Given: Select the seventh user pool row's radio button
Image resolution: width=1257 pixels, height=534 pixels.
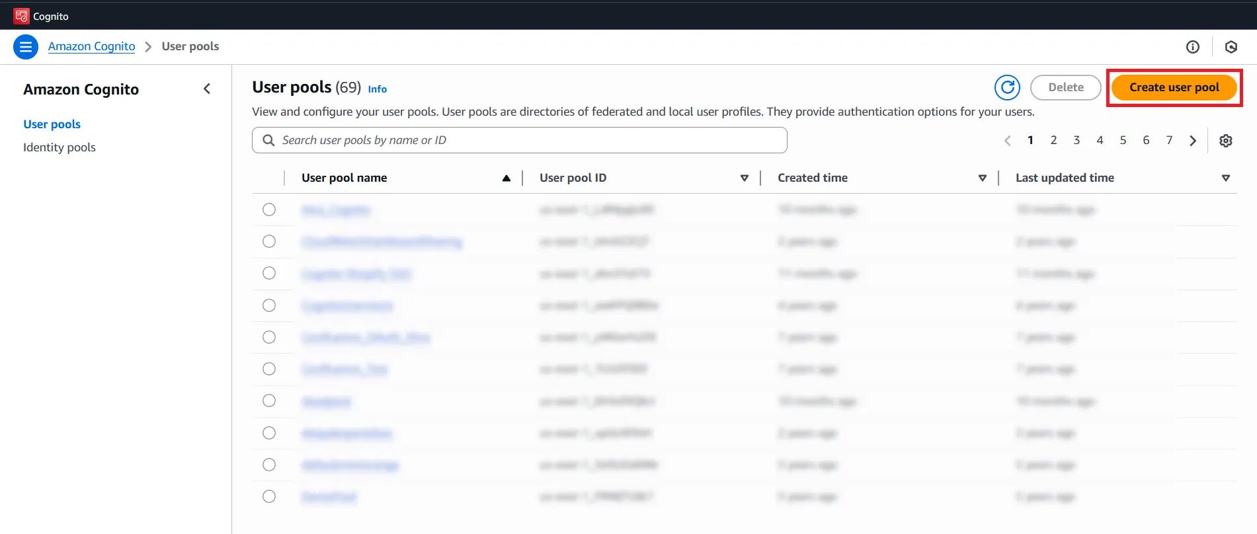Looking at the screenshot, I should tap(269, 400).
